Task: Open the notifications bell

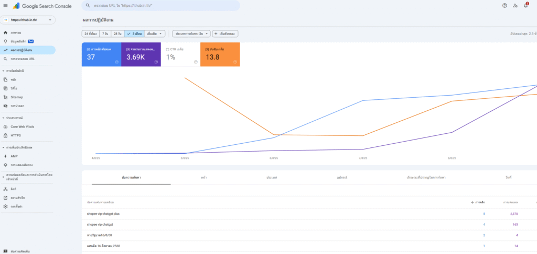Action: (525, 5)
